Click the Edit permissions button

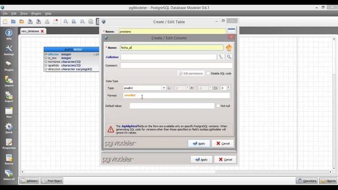coord(191,73)
